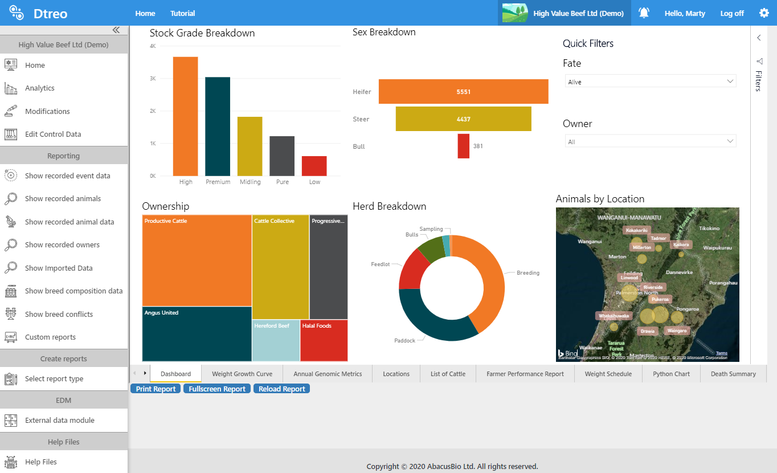The width and height of the screenshot is (777, 473).
Task: Open the Tutorial menu item
Action: tap(182, 13)
